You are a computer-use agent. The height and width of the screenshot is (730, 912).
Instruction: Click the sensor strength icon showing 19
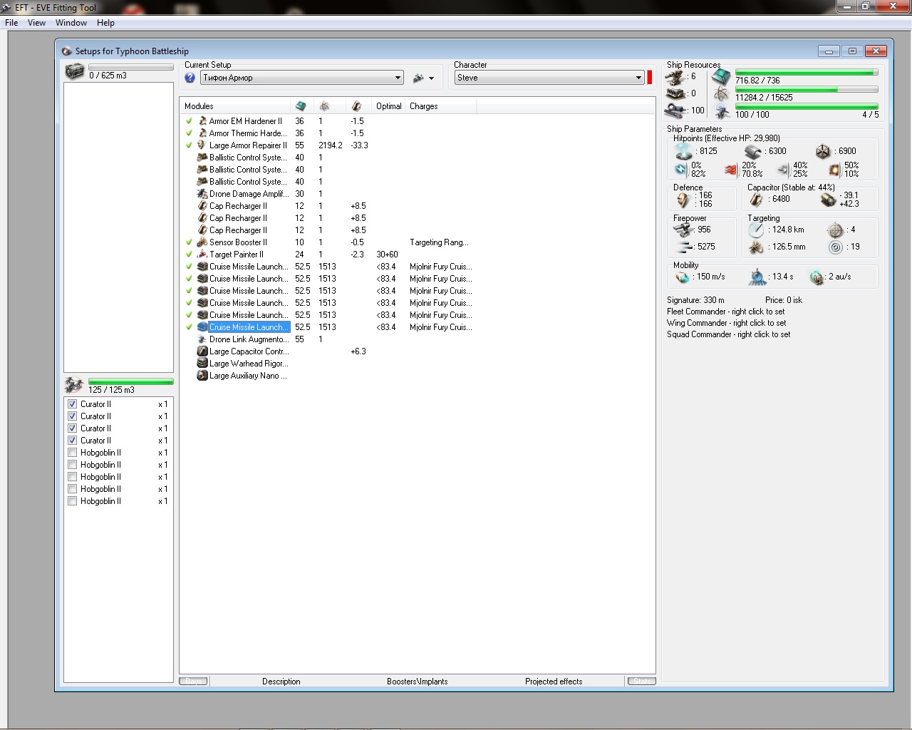[x=835, y=247]
